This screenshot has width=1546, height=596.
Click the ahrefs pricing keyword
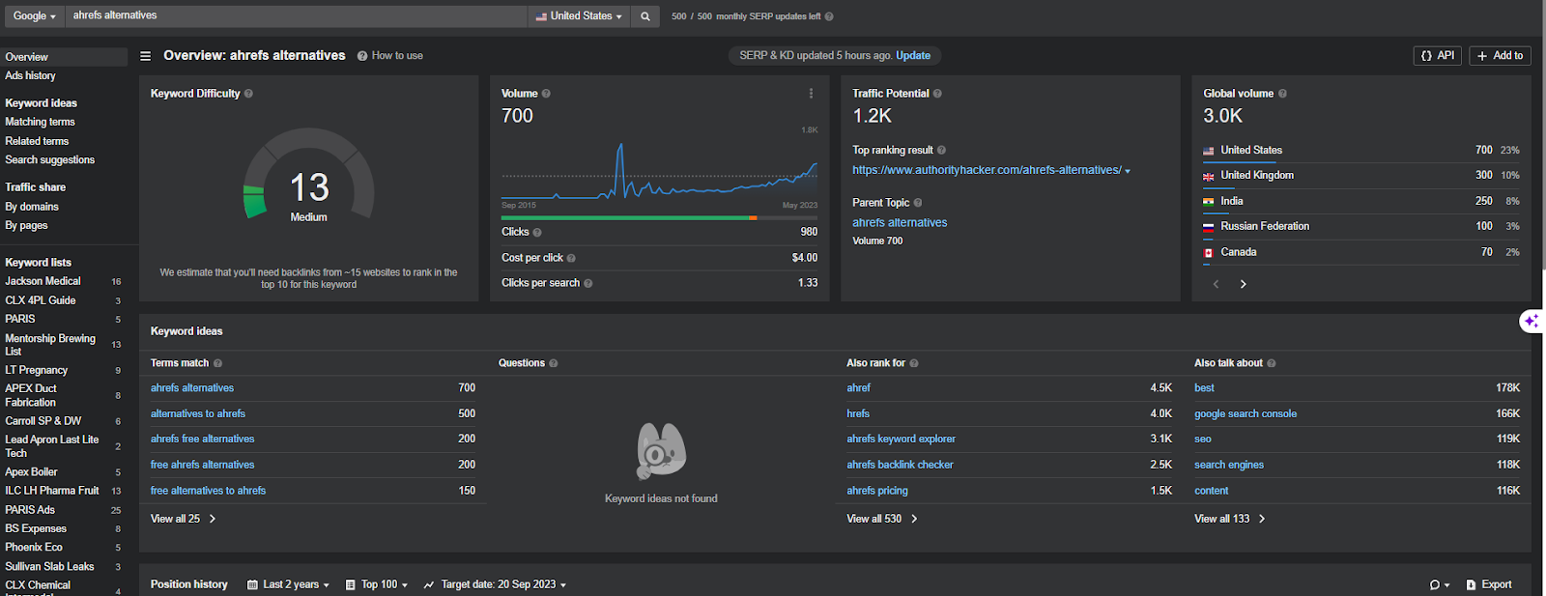coord(877,492)
